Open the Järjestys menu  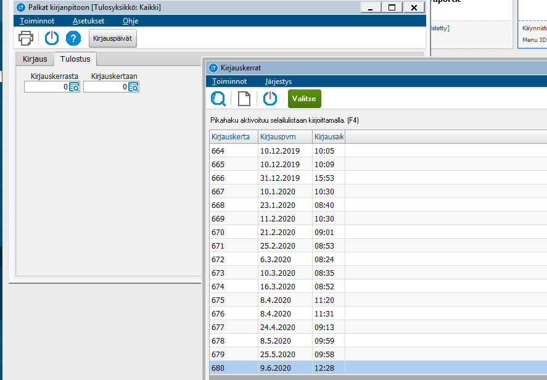coord(278,81)
